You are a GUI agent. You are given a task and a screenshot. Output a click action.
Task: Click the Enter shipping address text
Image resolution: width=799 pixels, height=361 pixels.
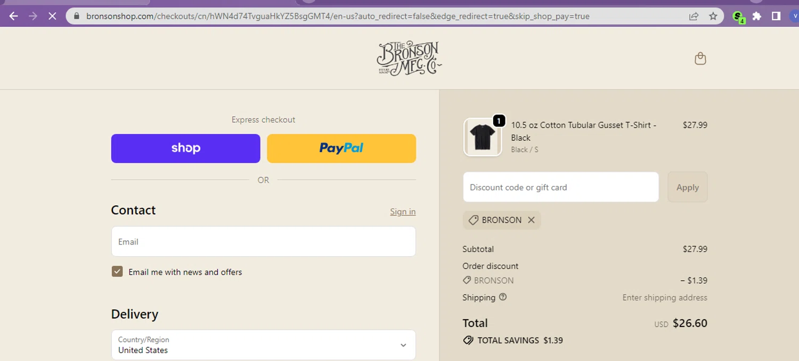[x=665, y=298]
